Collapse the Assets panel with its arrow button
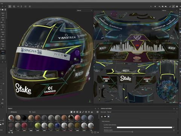 95,108
